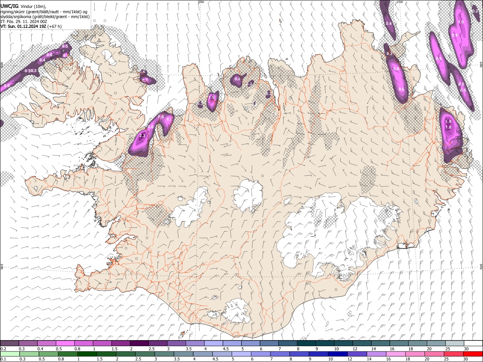Viewport: 483px width, 362px height.
Task: Click the '20W' longitude label
Action: tap(201, 2)
